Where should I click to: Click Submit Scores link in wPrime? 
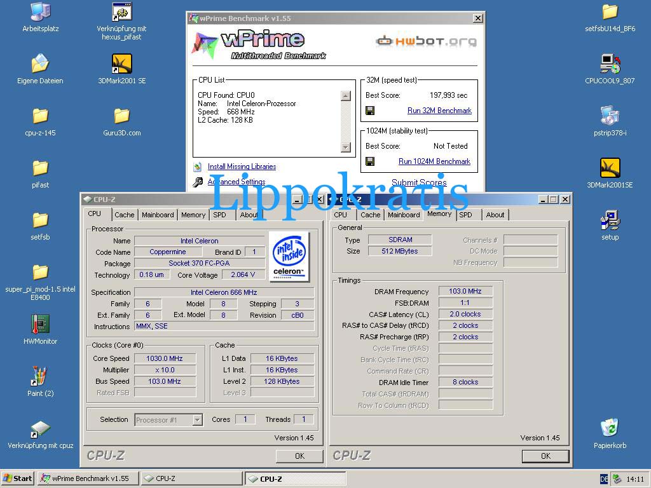[419, 182]
